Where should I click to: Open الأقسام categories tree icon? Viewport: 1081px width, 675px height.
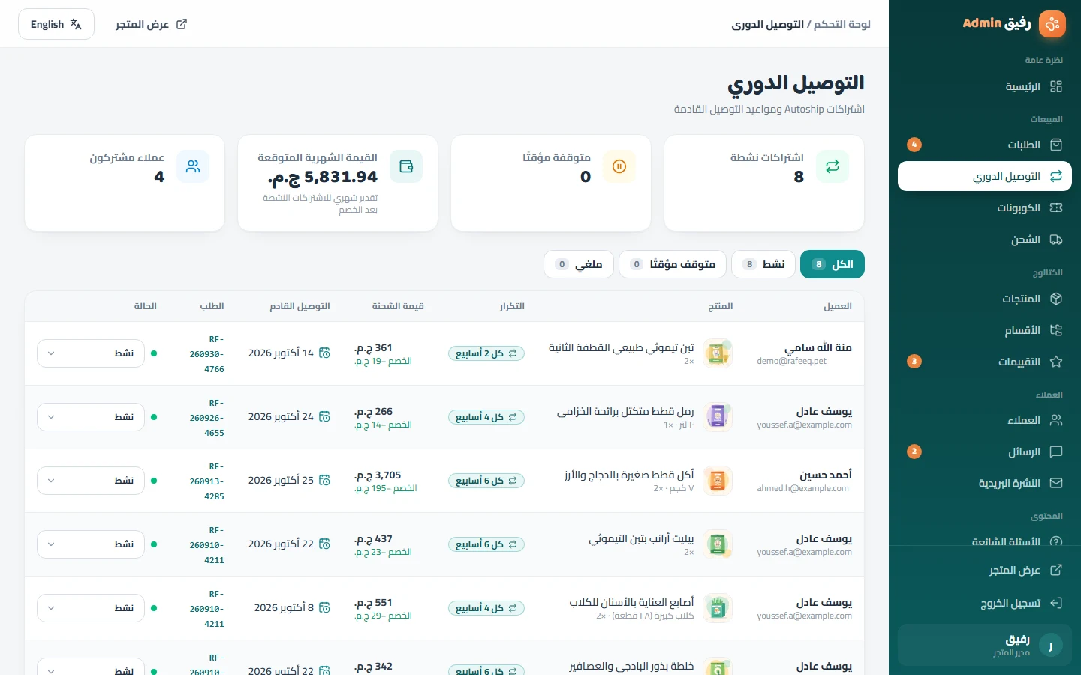pos(1056,330)
